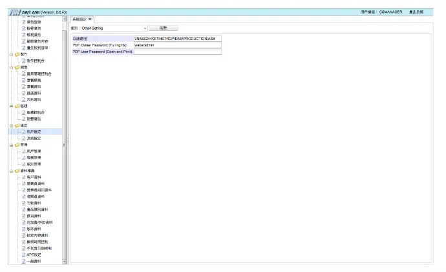Image resolution: width=446 pixels, height=272 pixels.
Task: Click the PDF Owner Password field
Action: (176, 45)
